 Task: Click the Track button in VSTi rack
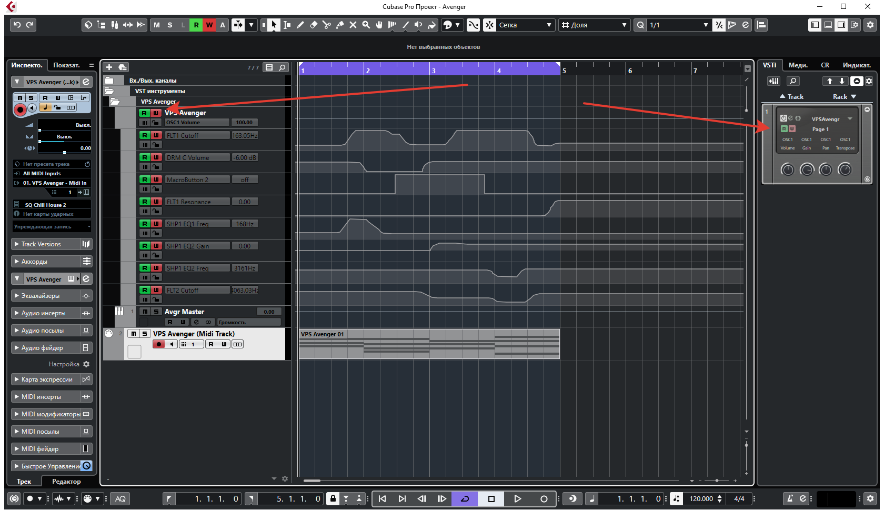click(791, 97)
